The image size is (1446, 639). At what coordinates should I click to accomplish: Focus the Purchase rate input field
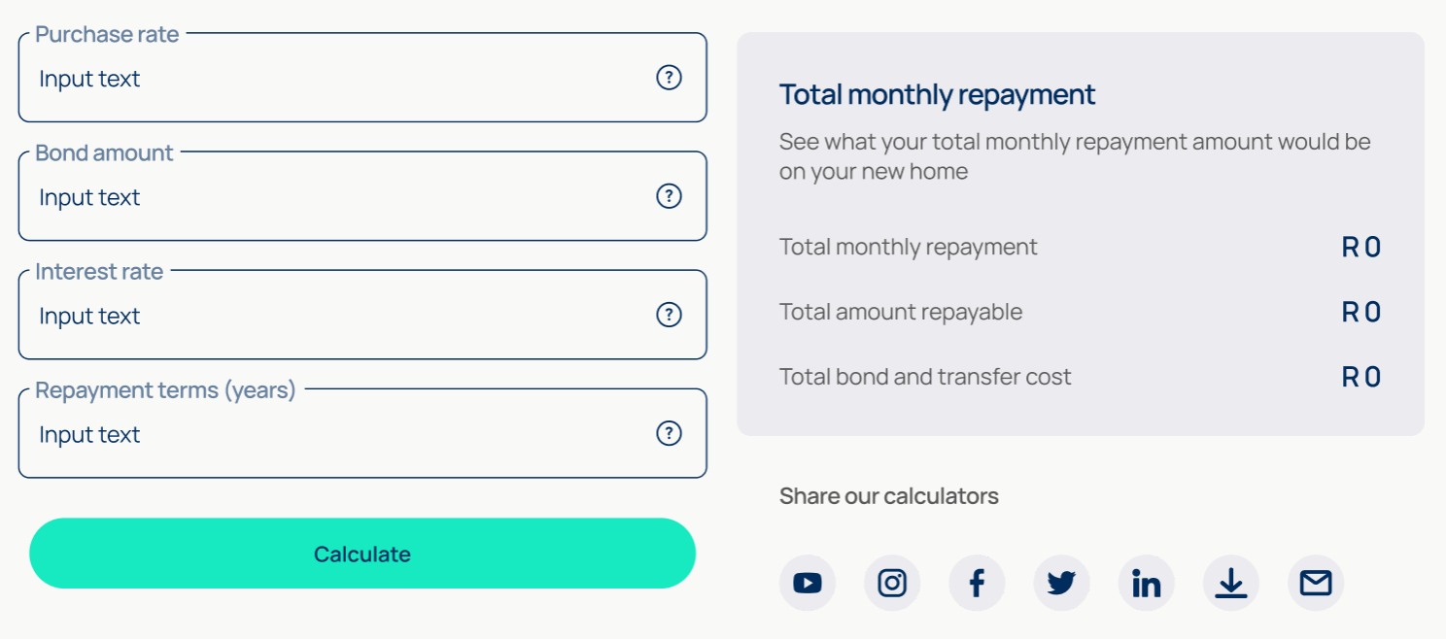pyautogui.click(x=362, y=78)
